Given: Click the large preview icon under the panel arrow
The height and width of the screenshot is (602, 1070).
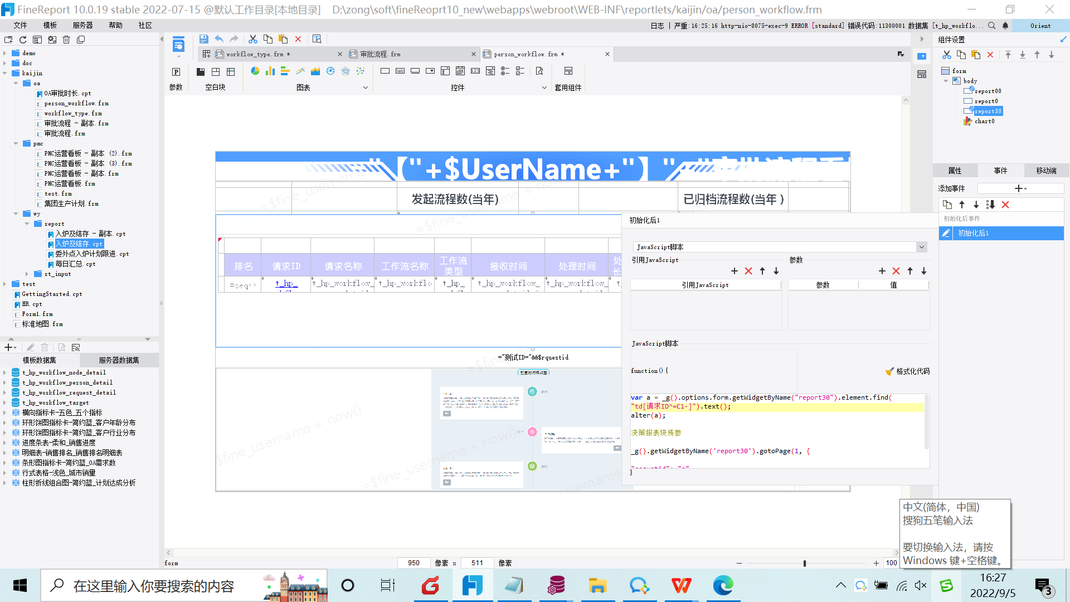Looking at the screenshot, I should [178, 45].
